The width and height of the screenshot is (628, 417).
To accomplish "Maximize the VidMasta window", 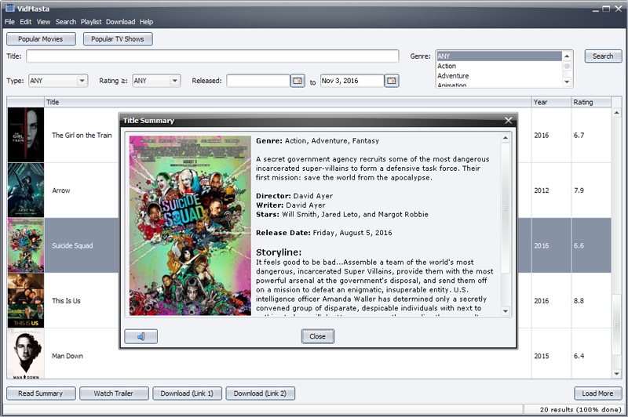I will pos(606,9).
